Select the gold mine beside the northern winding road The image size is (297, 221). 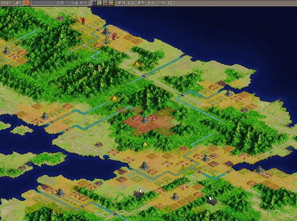point(137,64)
